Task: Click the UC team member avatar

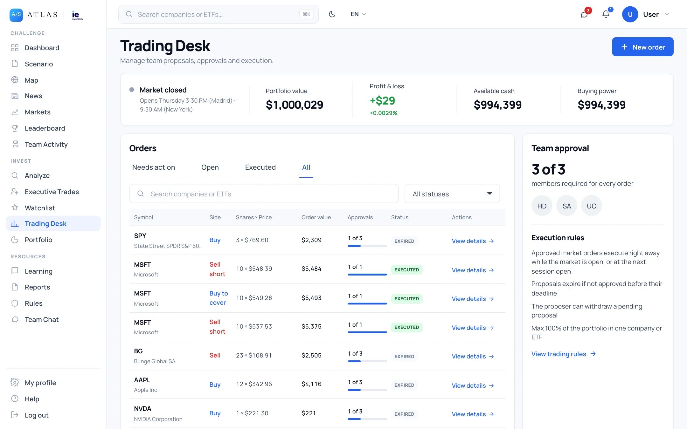Action: click(591, 206)
